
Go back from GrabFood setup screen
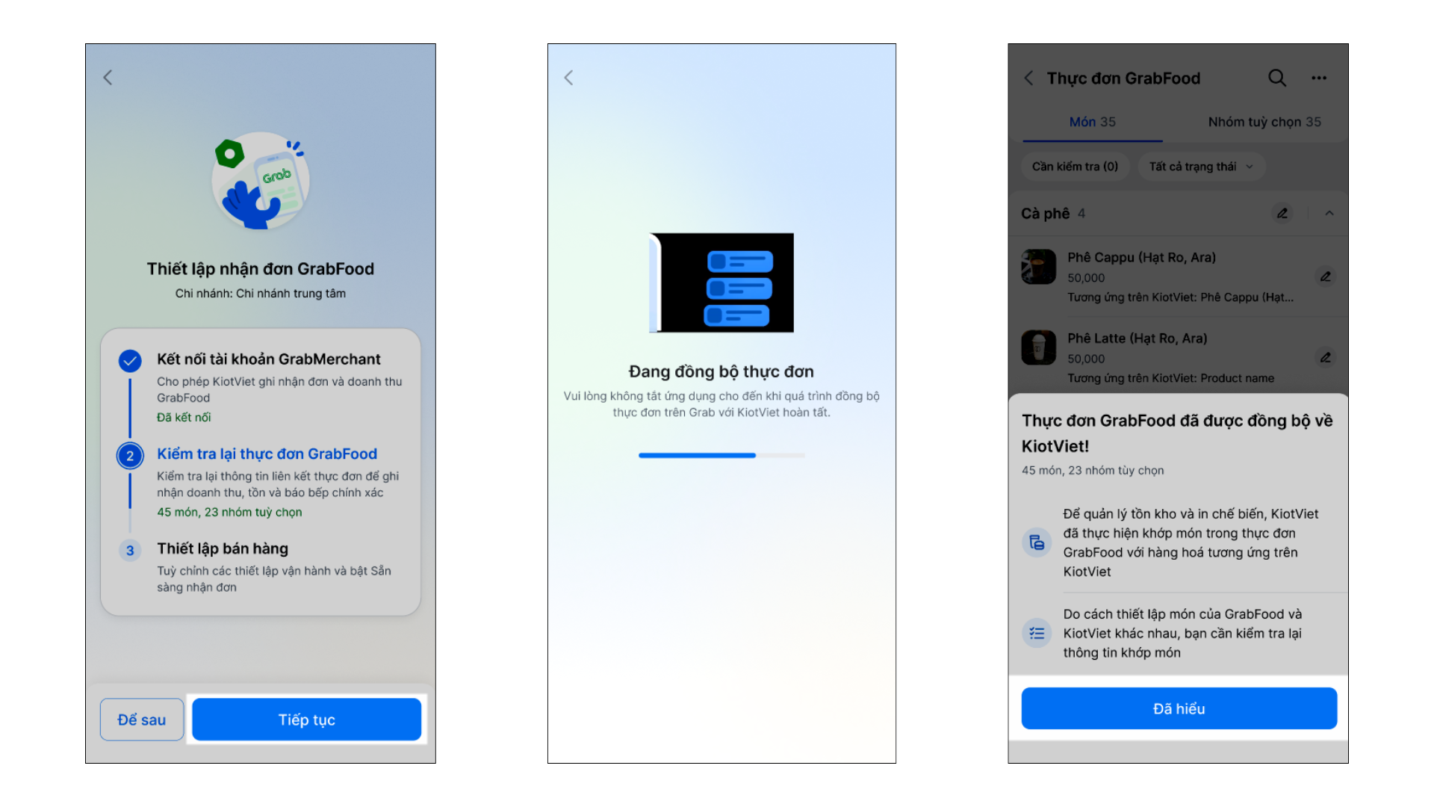pyautogui.click(x=108, y=78)
